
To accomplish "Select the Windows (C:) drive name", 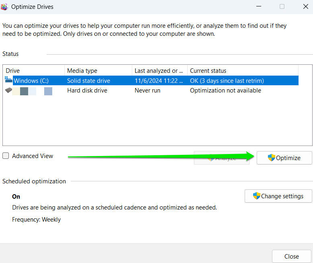I will click(x=31, y=81).
